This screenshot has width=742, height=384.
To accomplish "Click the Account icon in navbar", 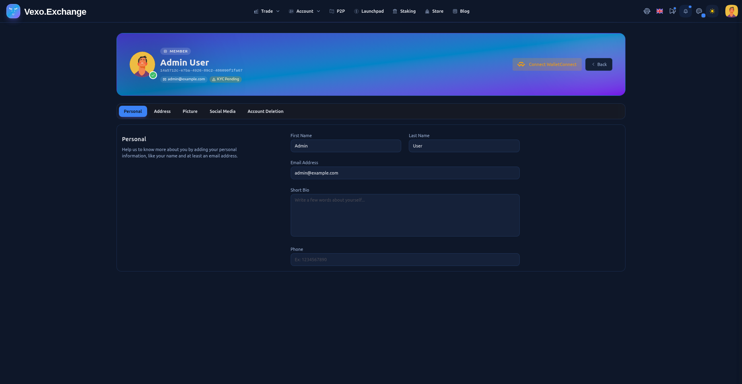I will (291, 12).
